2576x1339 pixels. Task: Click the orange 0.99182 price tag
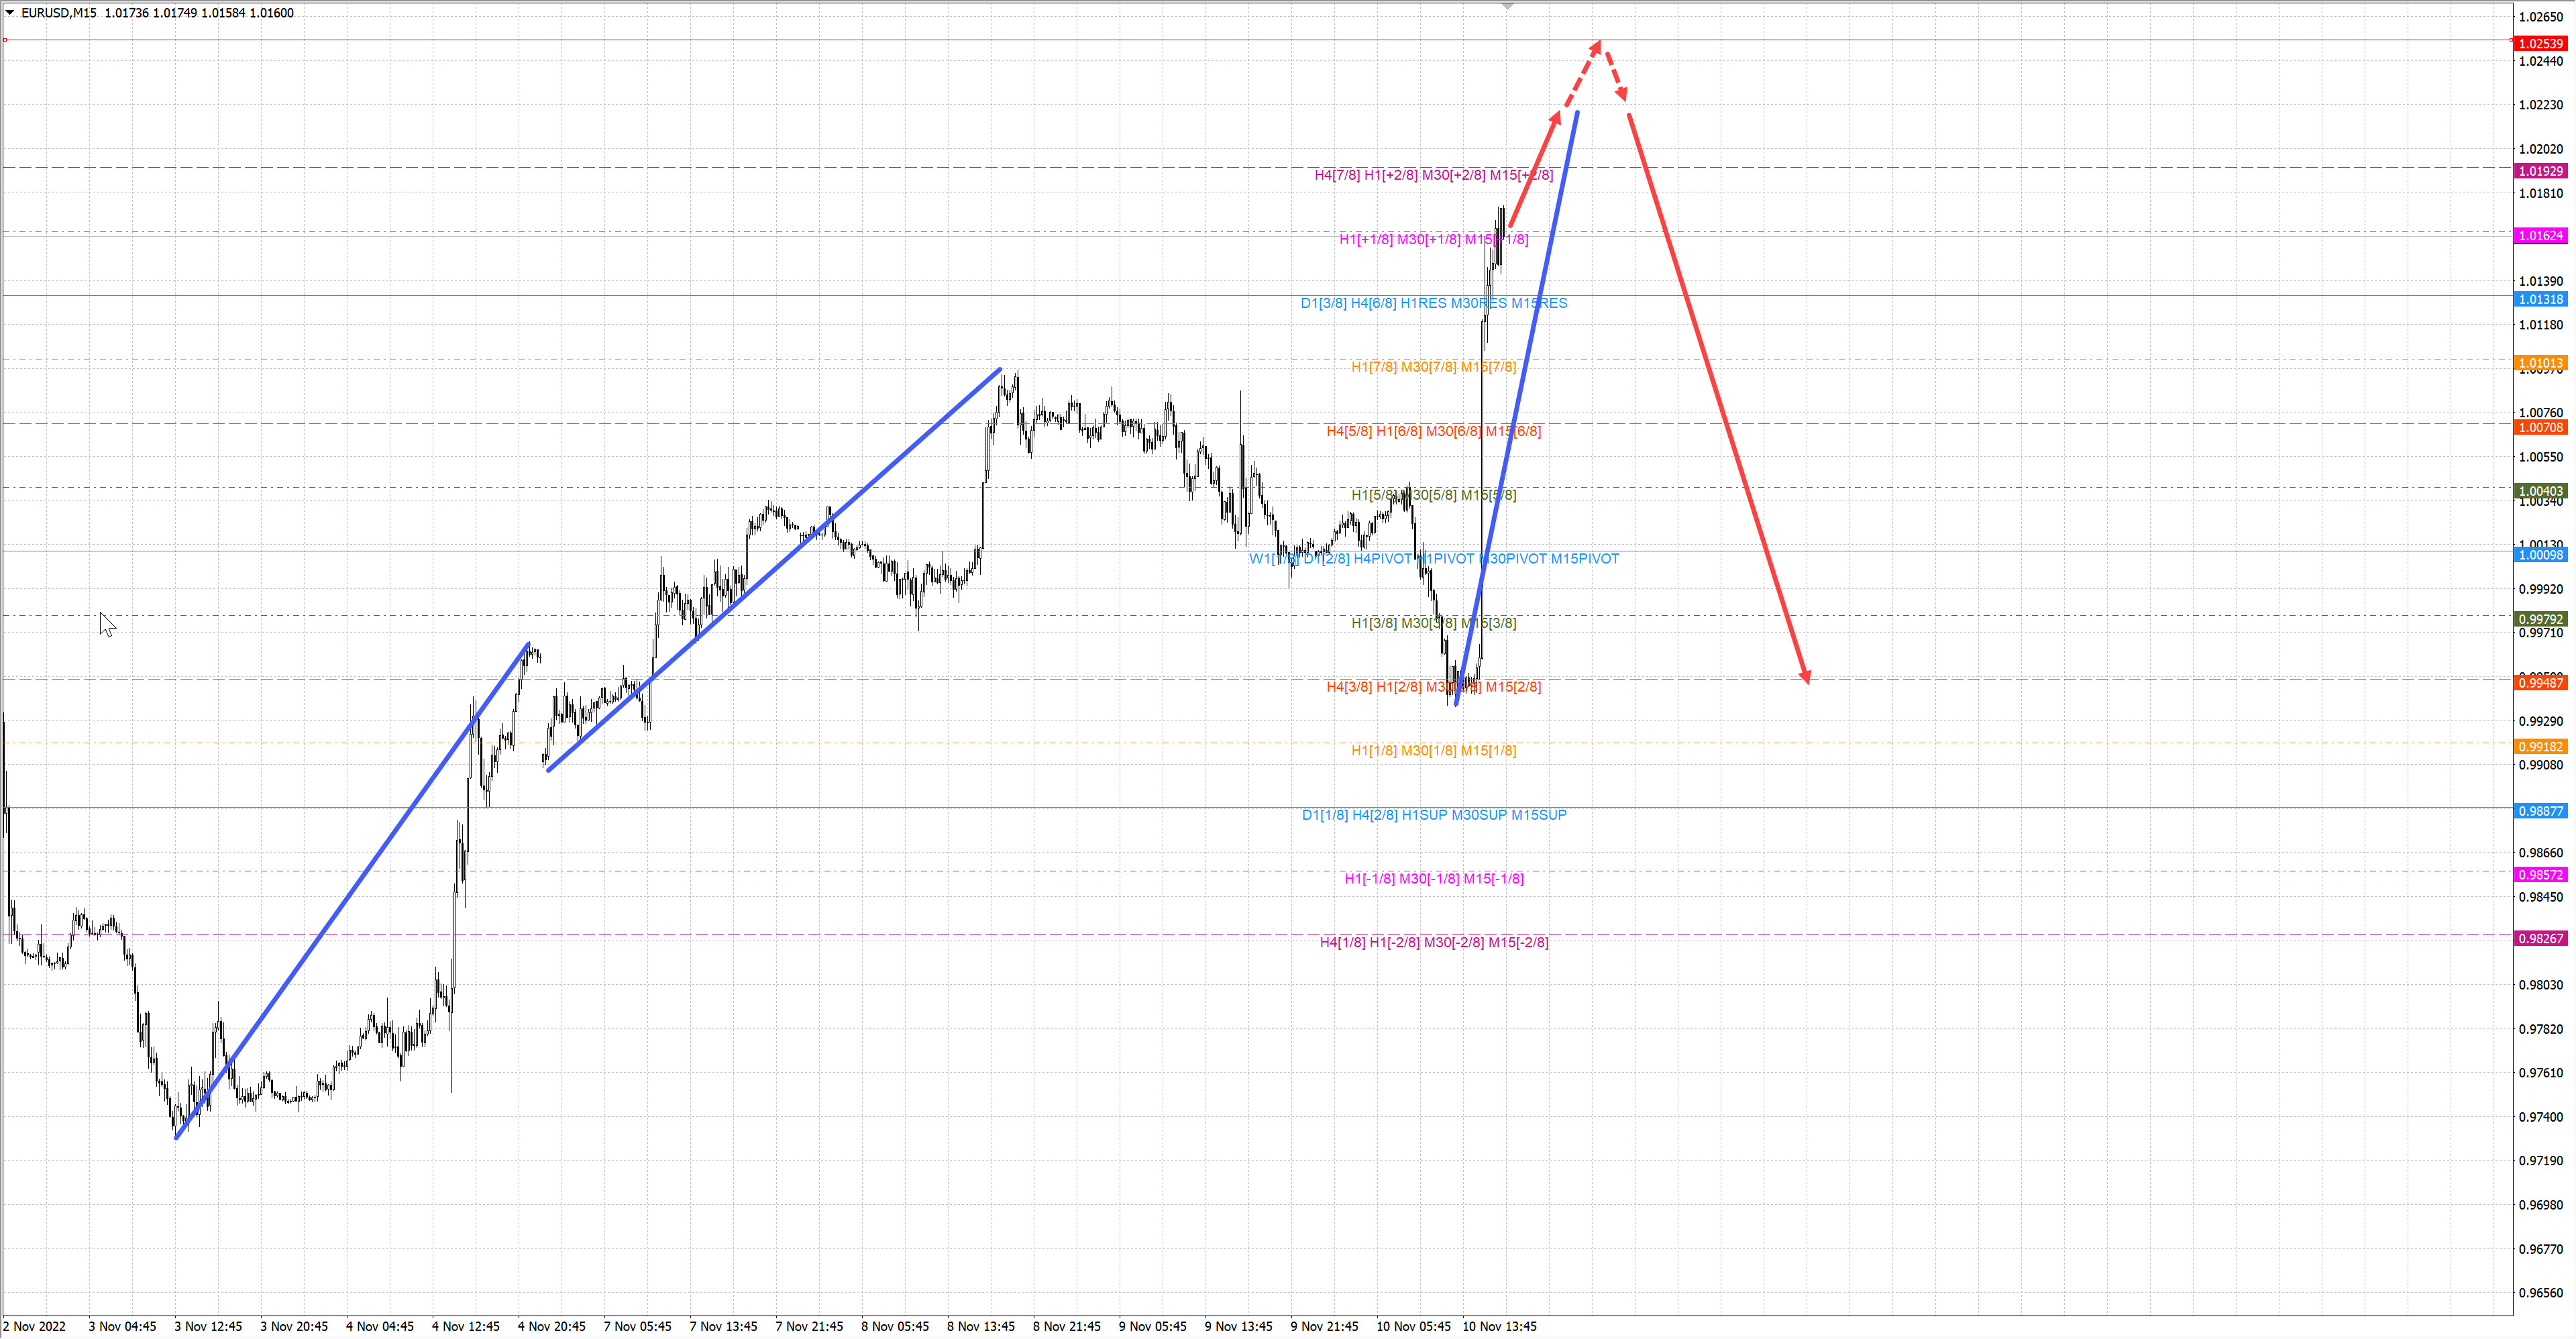point(2540,747)
